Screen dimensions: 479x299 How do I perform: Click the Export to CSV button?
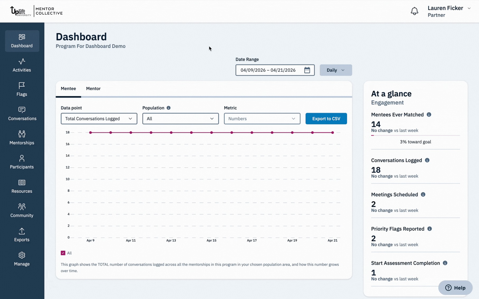click(x=326, y=119)
